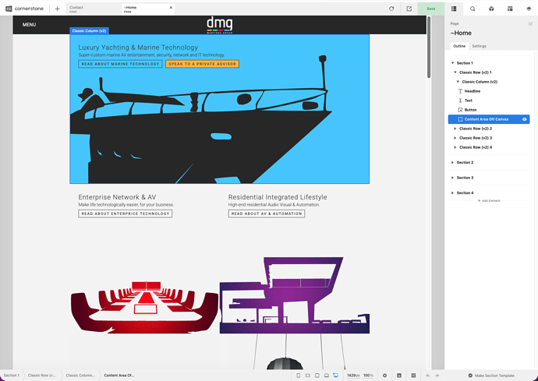Edit the 100% zoom field

coord(368,376)
